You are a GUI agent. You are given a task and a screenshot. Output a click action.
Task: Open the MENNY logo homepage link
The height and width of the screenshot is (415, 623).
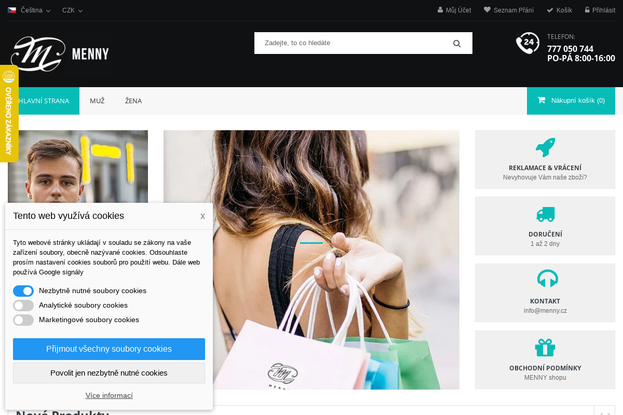[x=60, y=54]
